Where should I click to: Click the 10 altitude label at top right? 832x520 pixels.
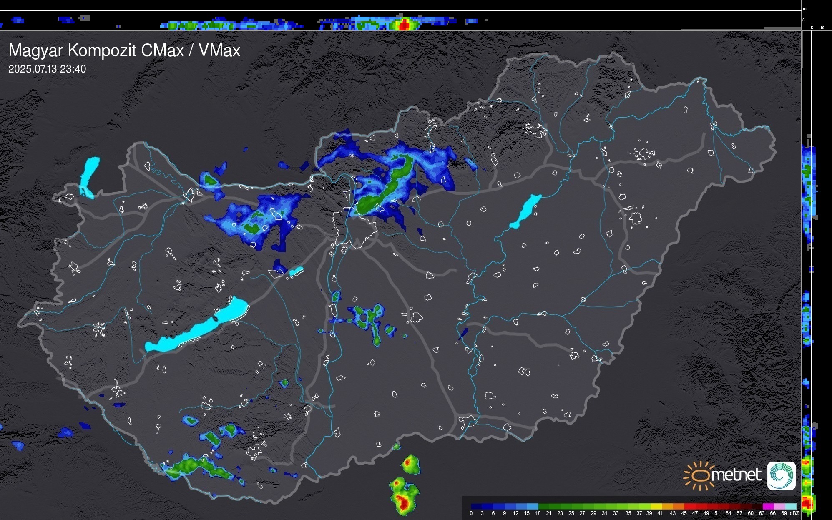[x=804, y=9]
